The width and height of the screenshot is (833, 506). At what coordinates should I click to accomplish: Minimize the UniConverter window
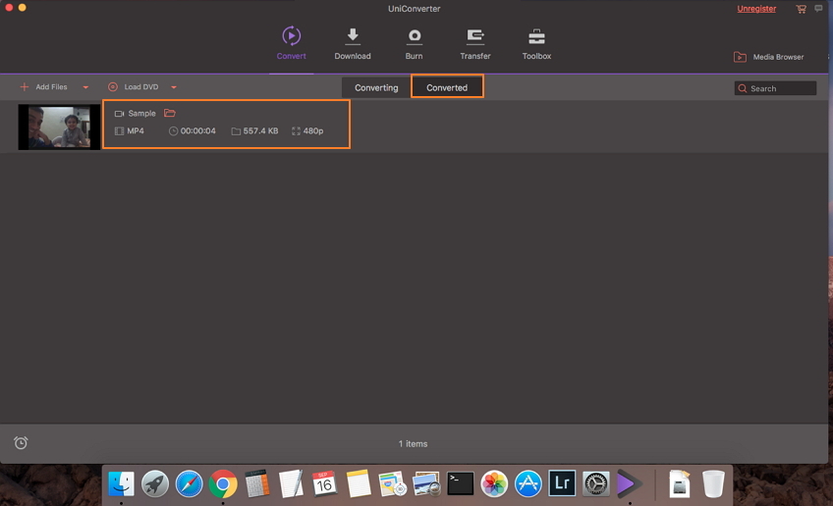tap(23, 8)
